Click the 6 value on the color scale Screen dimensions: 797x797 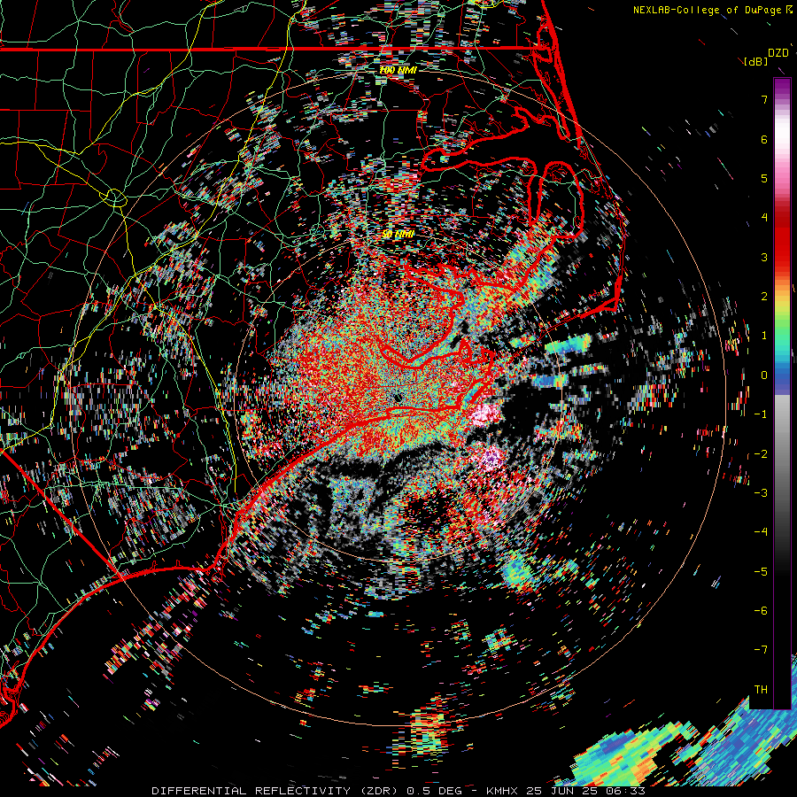click(x=764, y=139)
